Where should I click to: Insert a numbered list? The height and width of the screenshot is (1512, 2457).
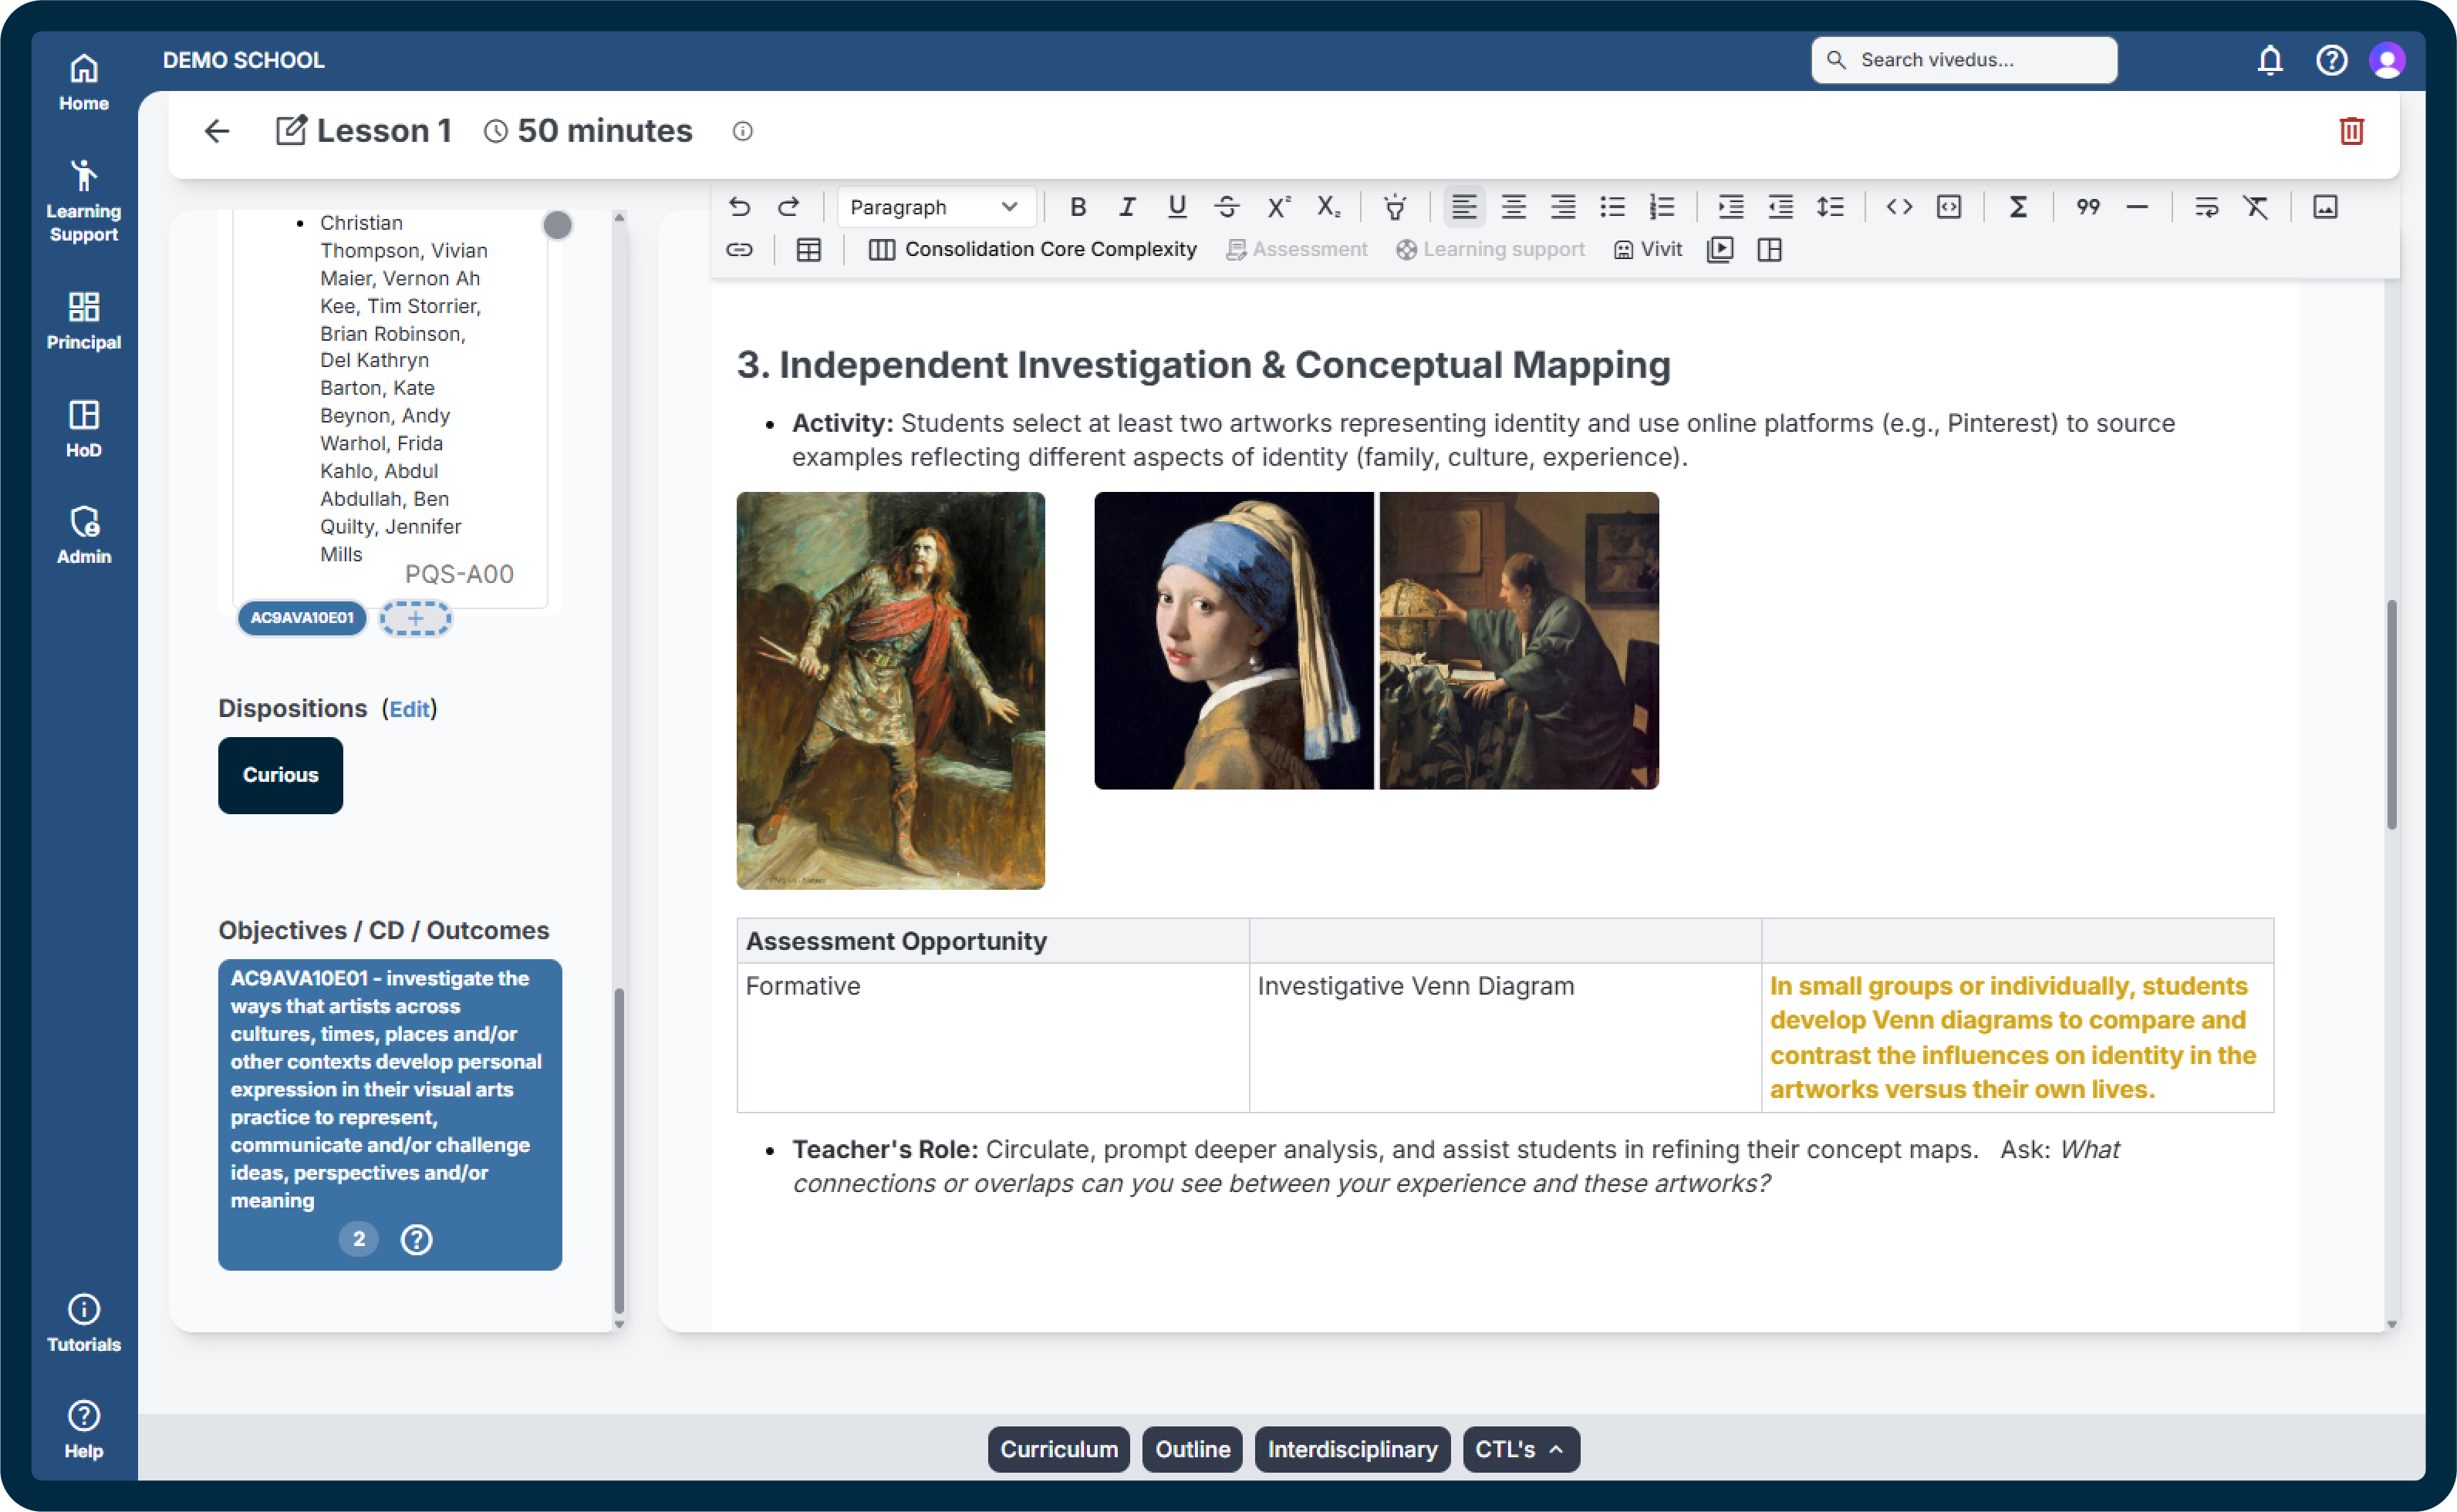(x=1662, y=207)
